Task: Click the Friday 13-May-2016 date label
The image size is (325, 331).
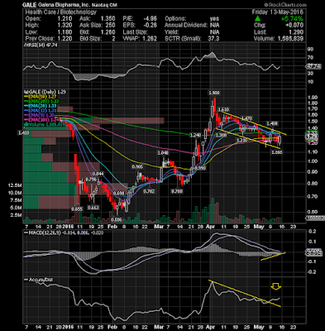Action: tap(277, 12)
